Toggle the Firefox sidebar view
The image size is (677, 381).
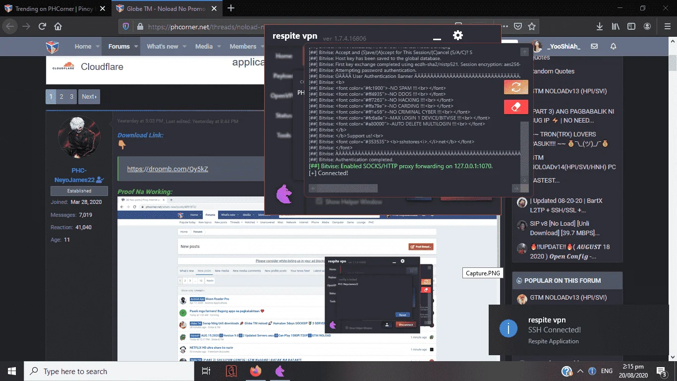[631, 26]
